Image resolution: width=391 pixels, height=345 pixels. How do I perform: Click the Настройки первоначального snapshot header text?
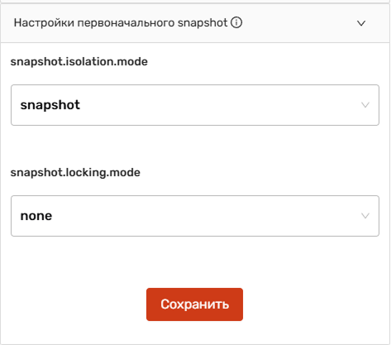click(x=121, y=23)
